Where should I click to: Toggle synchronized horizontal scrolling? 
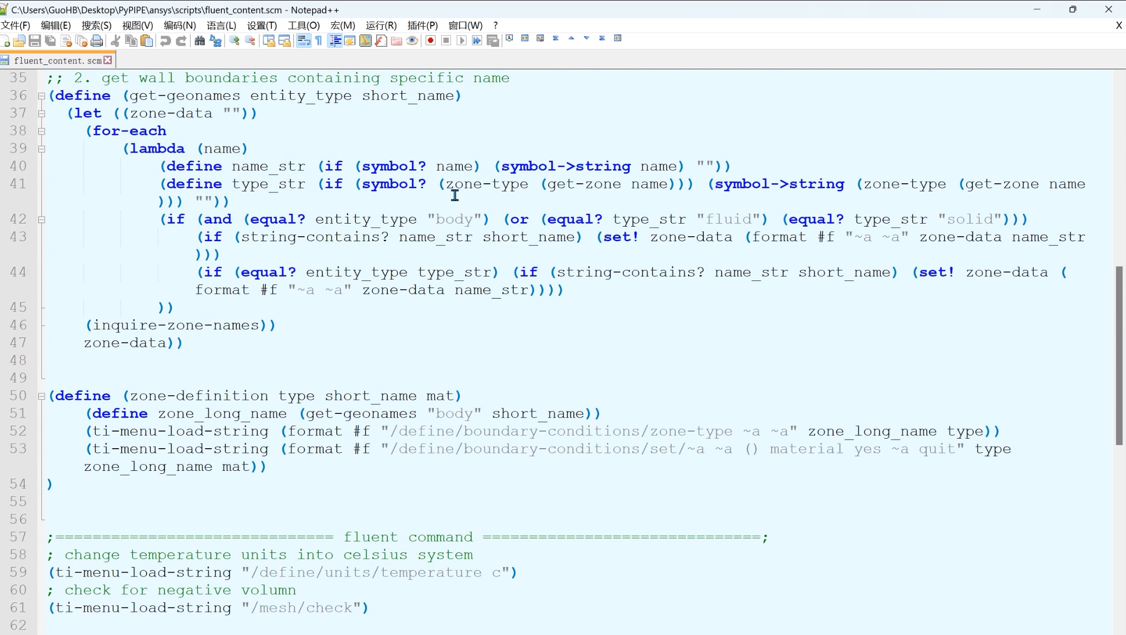[x=284, y=41]
